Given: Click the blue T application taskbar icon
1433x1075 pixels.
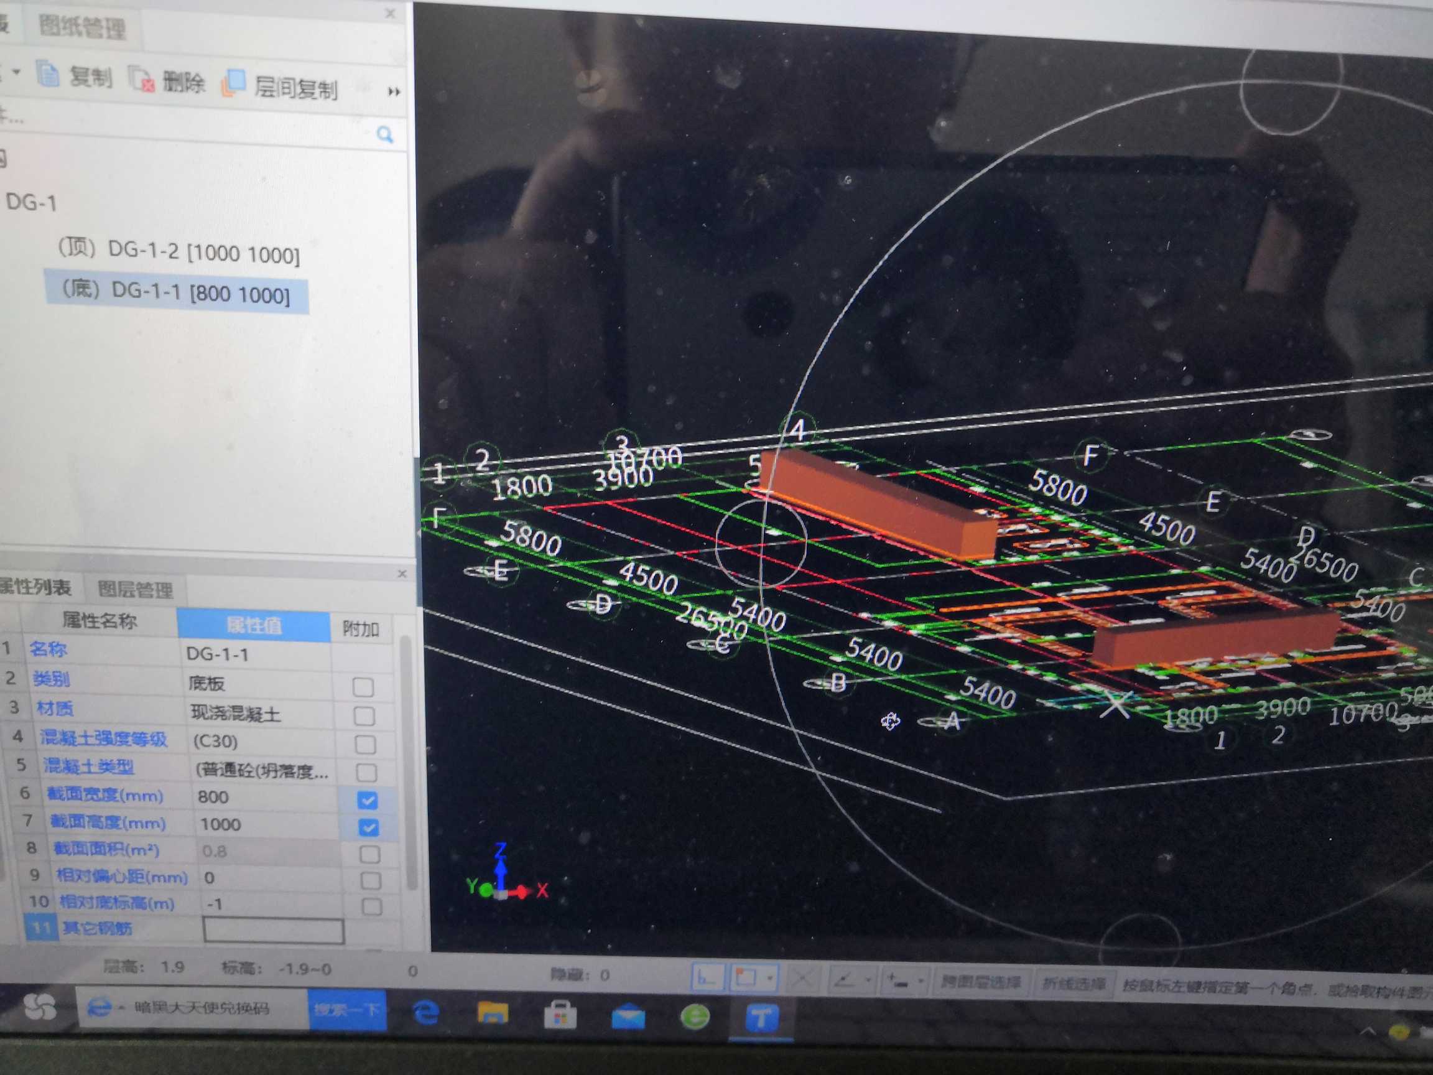Looking at the screenshot, I should tap(761, 1018).
